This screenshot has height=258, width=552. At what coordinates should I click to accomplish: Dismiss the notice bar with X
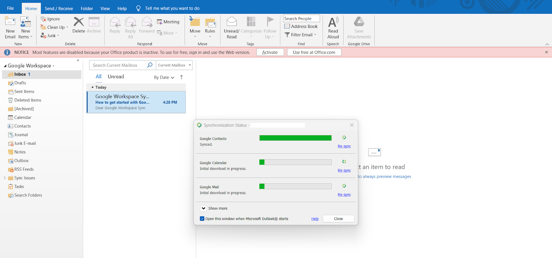click(x=546, y=52)
